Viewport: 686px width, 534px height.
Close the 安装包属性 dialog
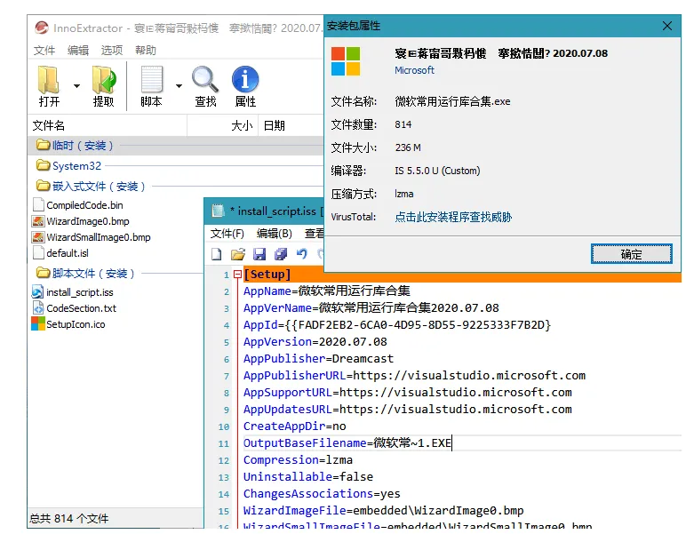666,26
